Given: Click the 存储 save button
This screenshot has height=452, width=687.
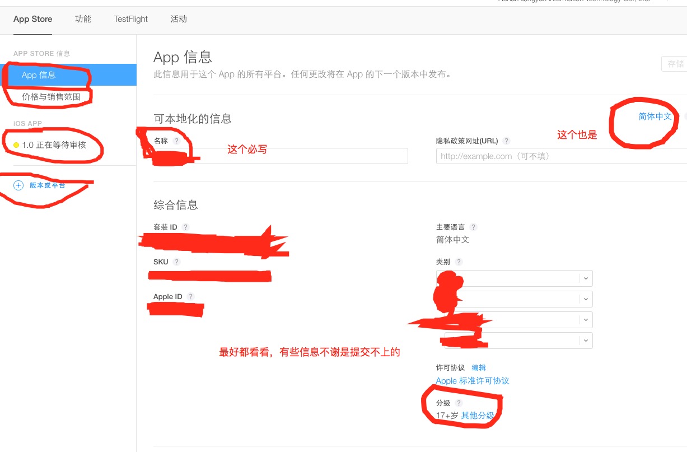Looking at the screenshot, I should [675, 64].
